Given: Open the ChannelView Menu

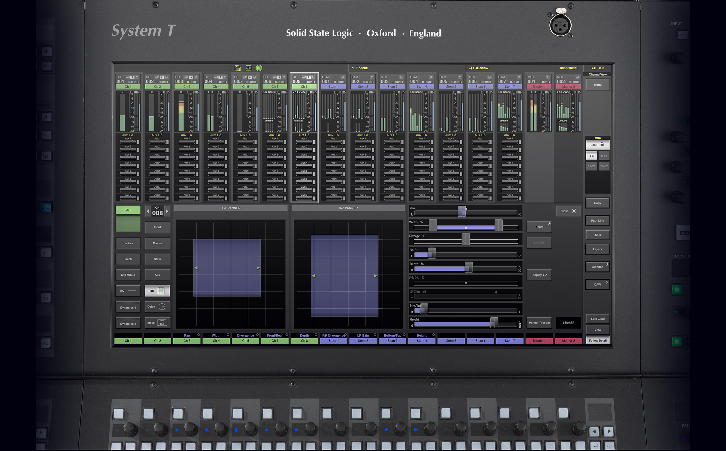Looking at the screenshot, I should click(x=597, y=85).
